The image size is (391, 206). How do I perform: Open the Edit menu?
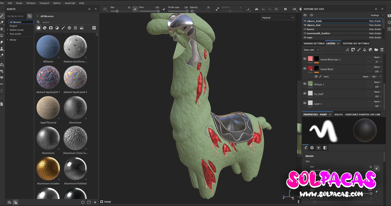pyautogui.click(x=10, y=3)
